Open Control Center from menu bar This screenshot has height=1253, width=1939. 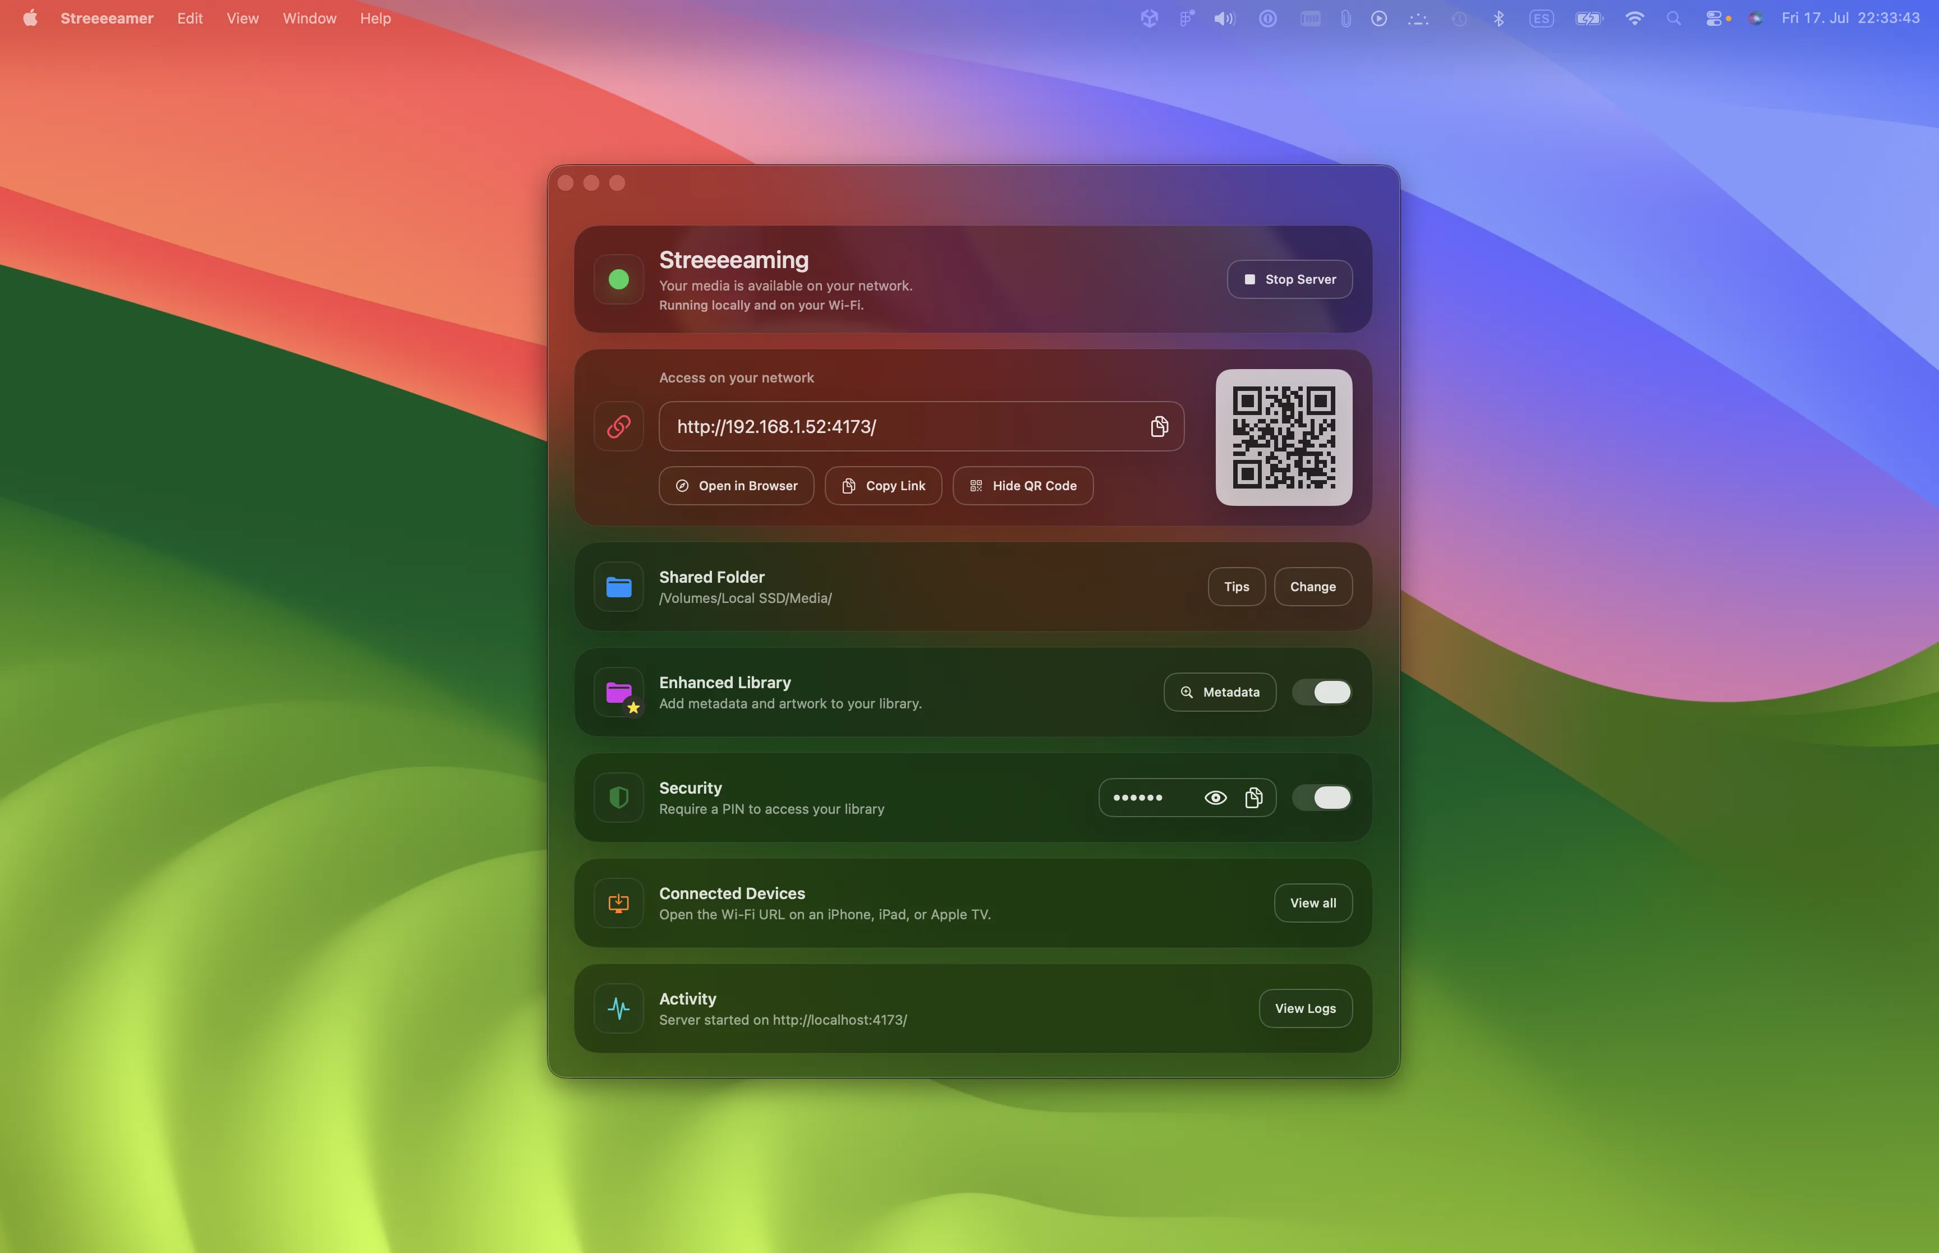1715,18
